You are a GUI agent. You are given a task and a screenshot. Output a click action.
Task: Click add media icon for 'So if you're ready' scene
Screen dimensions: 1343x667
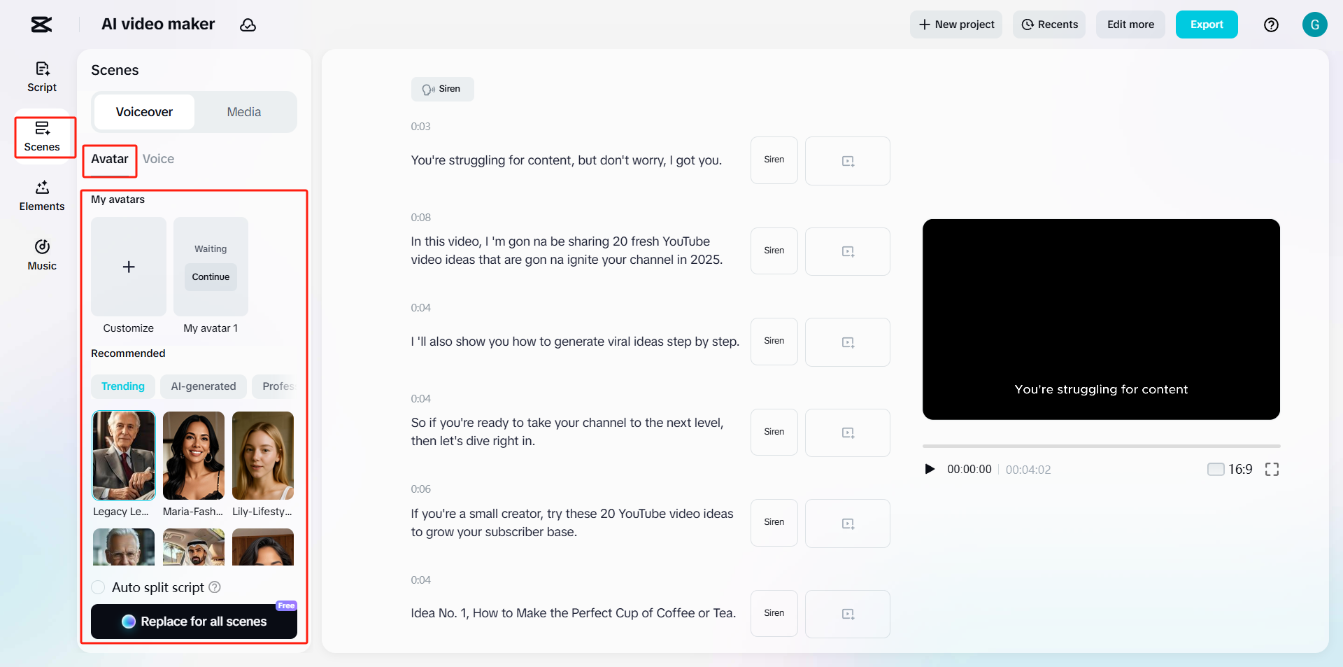(x=848, y=433)
